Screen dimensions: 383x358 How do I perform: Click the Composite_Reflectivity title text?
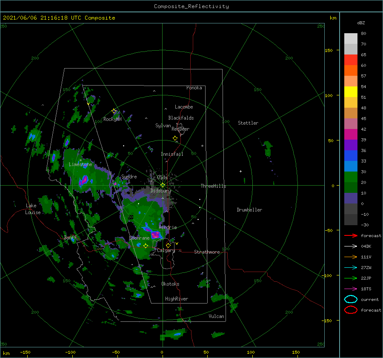pyautogui.click(x=191, y=6)
